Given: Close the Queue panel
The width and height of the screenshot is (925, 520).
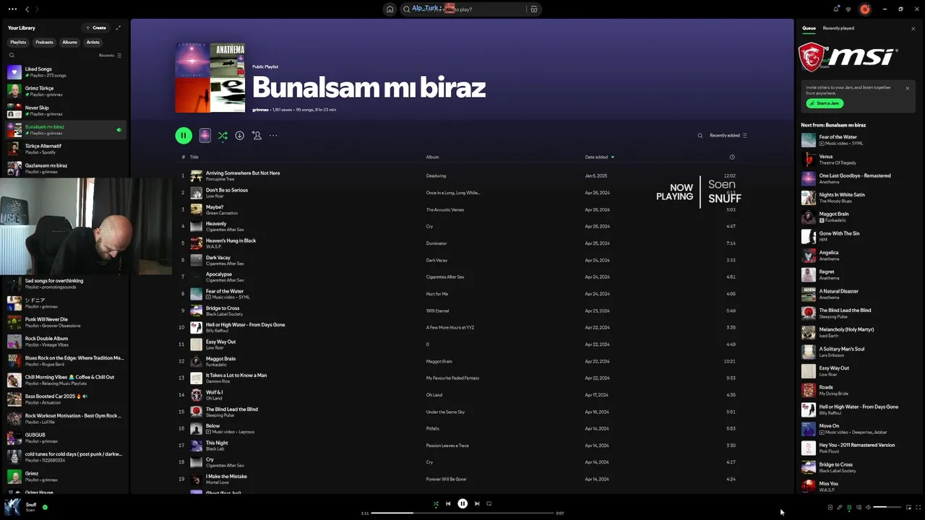Looking at the screenshot, I should (x=913, y=28).
